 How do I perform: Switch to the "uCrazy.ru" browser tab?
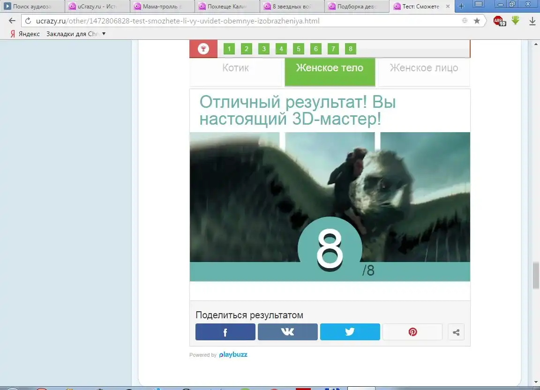click(96, 7)
